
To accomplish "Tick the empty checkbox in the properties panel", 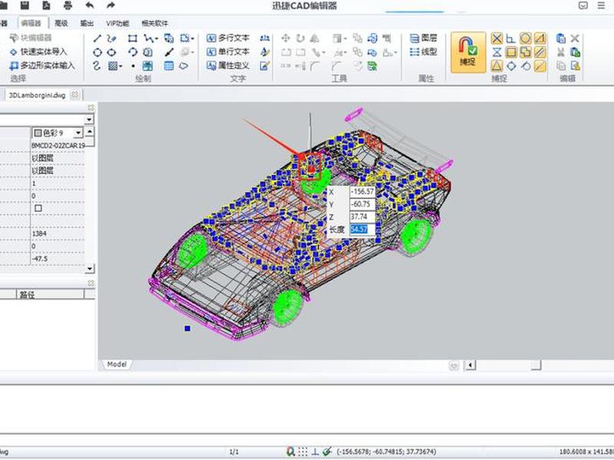I will pyautogui.click(x=38, y=208).
